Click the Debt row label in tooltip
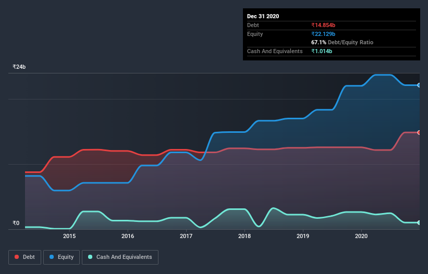The width and height of the screenshot is (428, 274). (x=253, y=25)
